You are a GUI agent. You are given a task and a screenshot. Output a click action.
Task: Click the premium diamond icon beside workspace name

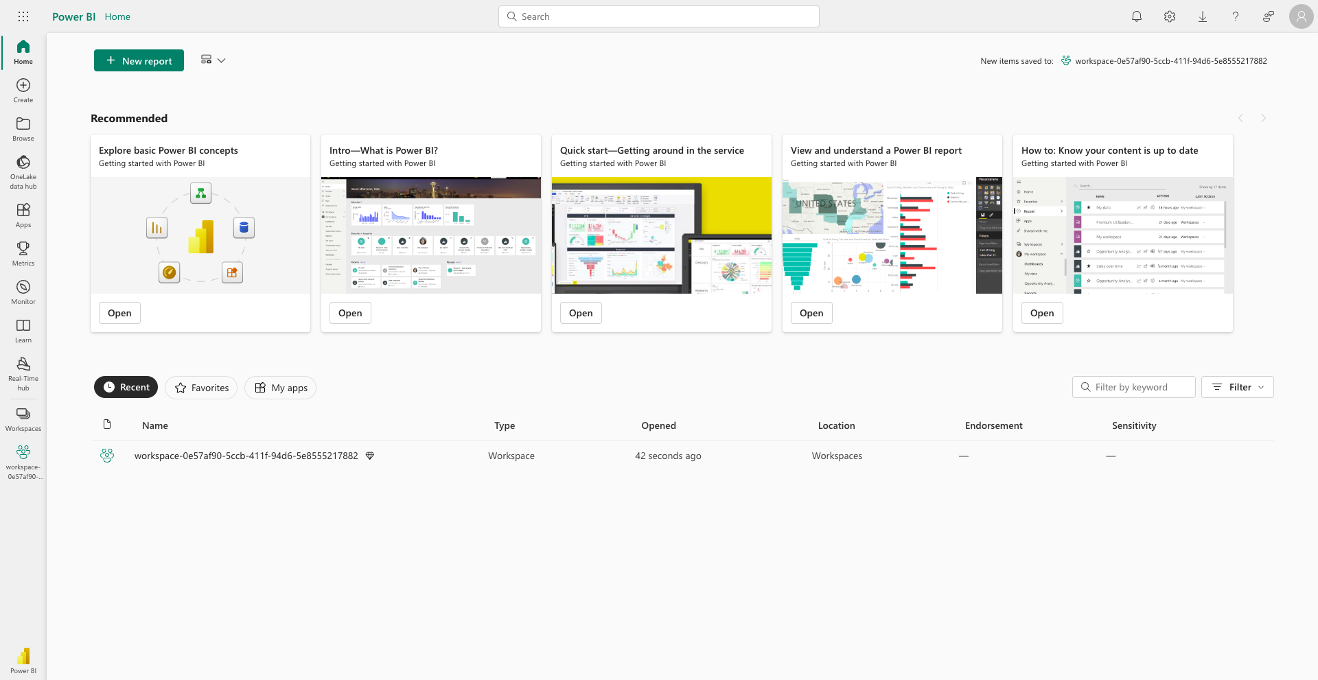[370, 456]
